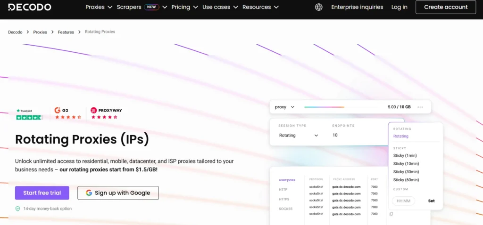Select the HTTPS option
The width and height of the screenshot is (483, 225).
[284, 199]
